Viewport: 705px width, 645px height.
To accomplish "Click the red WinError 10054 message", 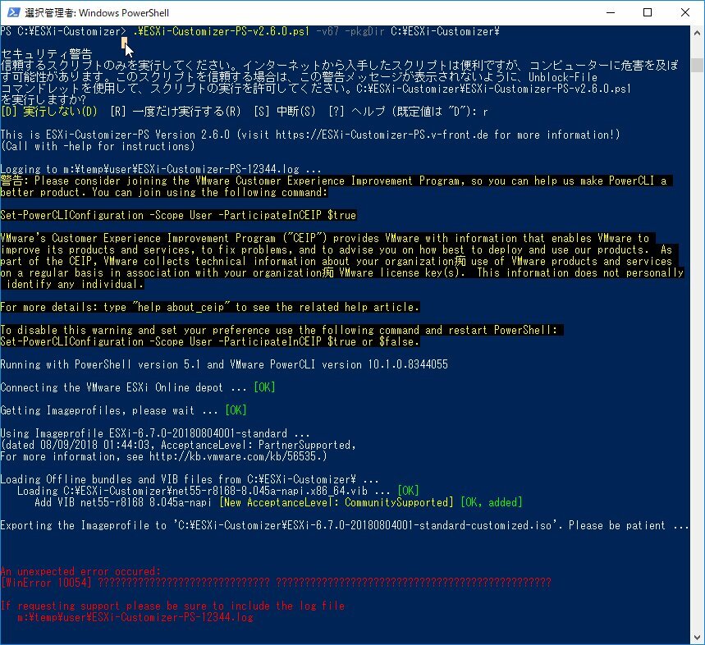I will 275,583.
